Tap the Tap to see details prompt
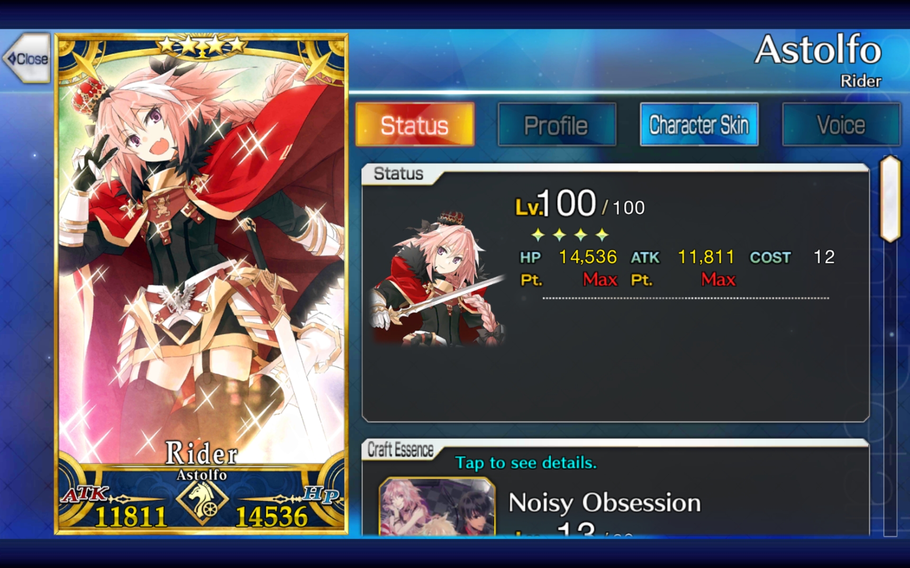Viewport: 910px width, 568px height. point(526,462)
